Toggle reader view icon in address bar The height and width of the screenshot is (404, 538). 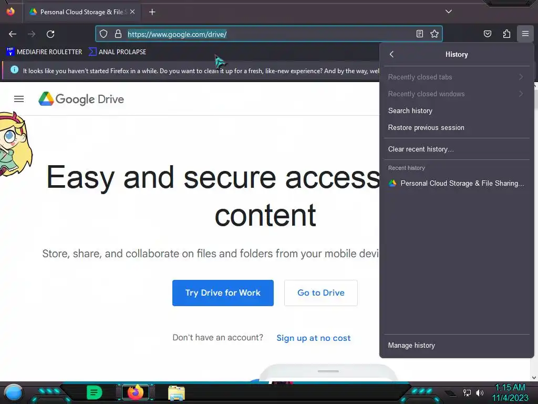(420, 34)
